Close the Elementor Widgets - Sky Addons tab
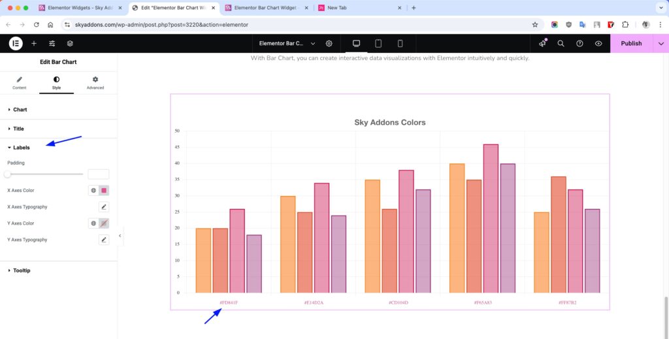The image size is (669, 339). click(120, 8)
